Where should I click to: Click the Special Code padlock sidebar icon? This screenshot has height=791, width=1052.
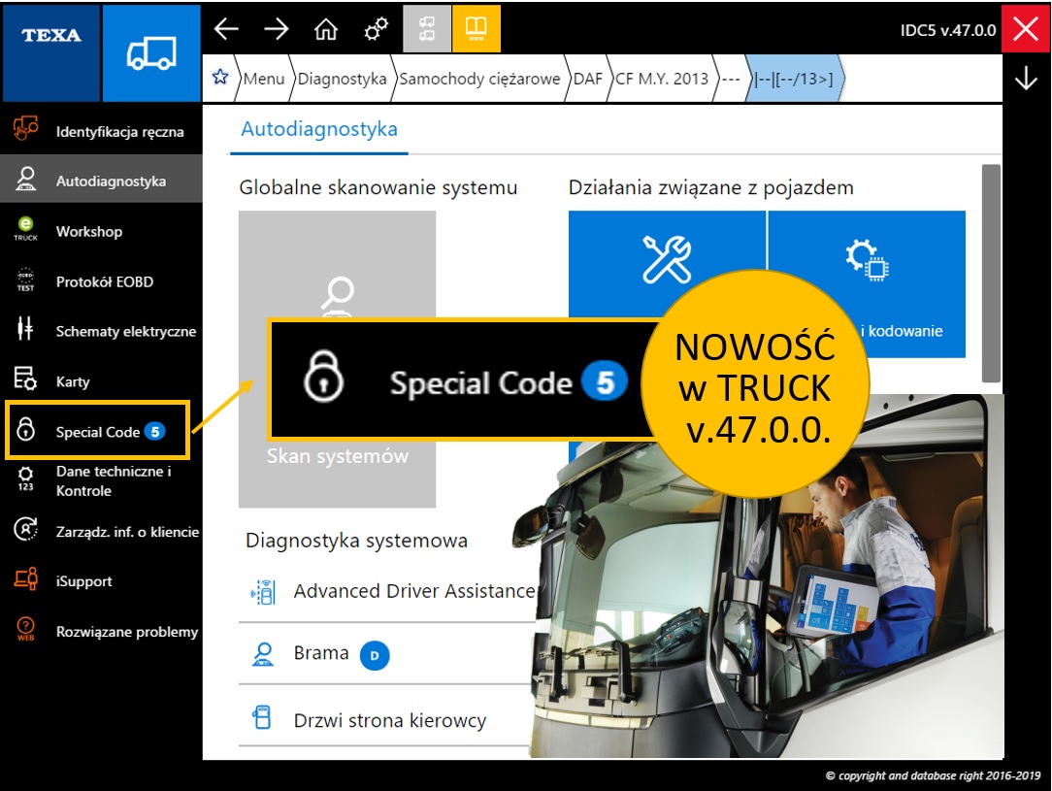click(25, 429)
